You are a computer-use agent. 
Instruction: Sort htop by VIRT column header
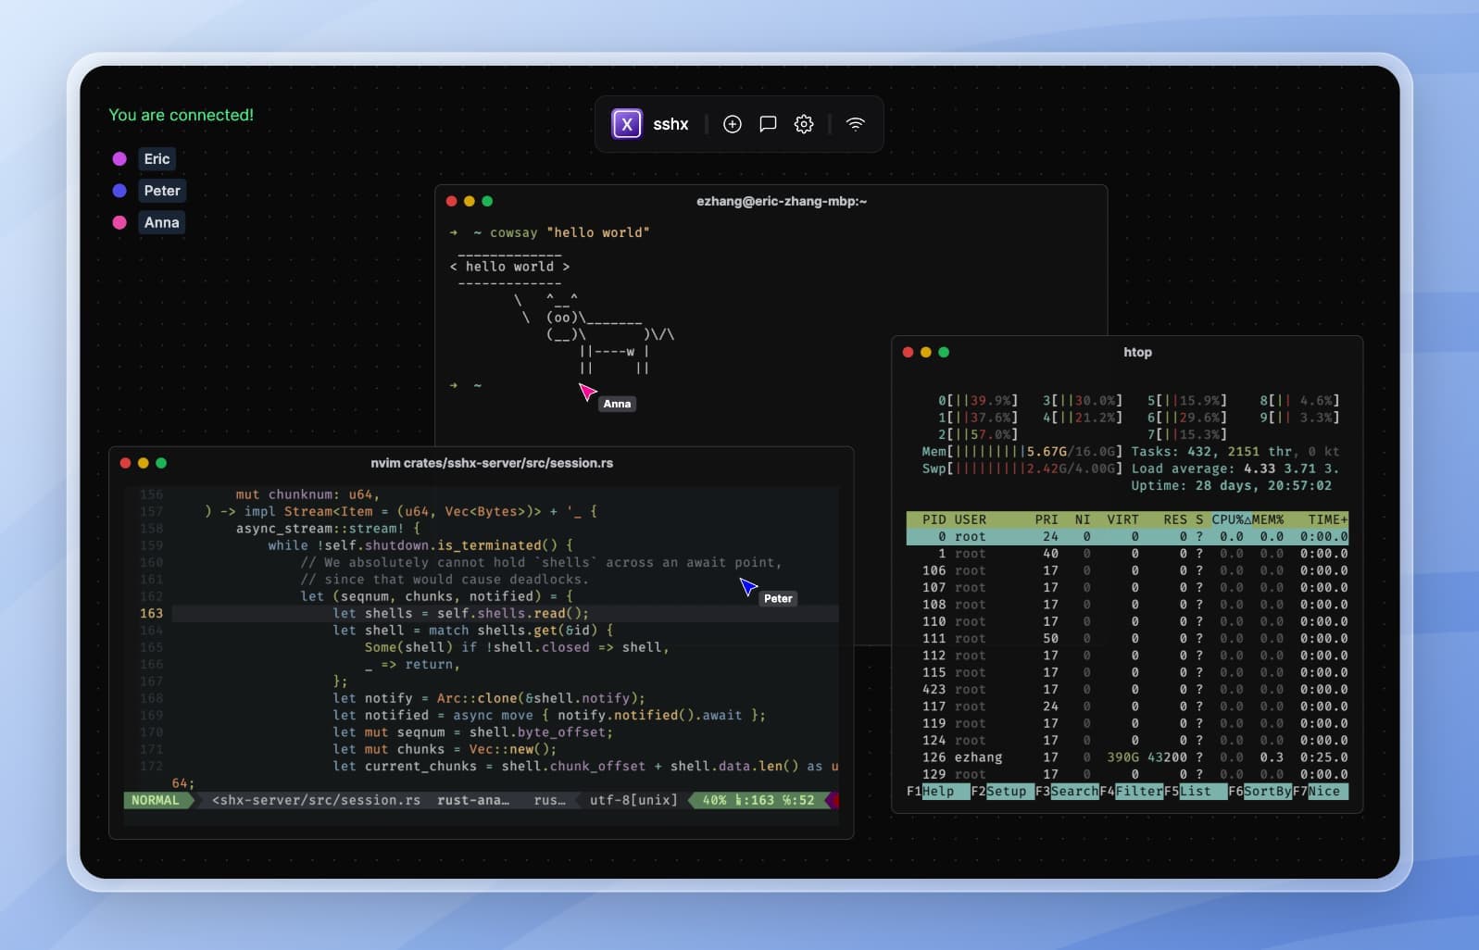pyautogui.click(x=1122, y=519)
